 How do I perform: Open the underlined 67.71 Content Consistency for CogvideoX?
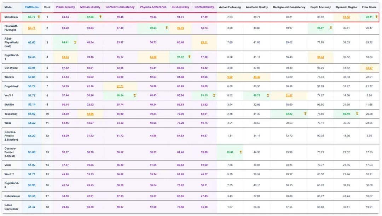[120, 86]
